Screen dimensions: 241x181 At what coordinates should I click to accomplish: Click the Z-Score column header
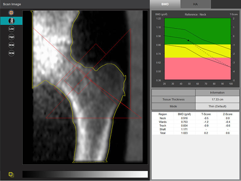point(228,114)
